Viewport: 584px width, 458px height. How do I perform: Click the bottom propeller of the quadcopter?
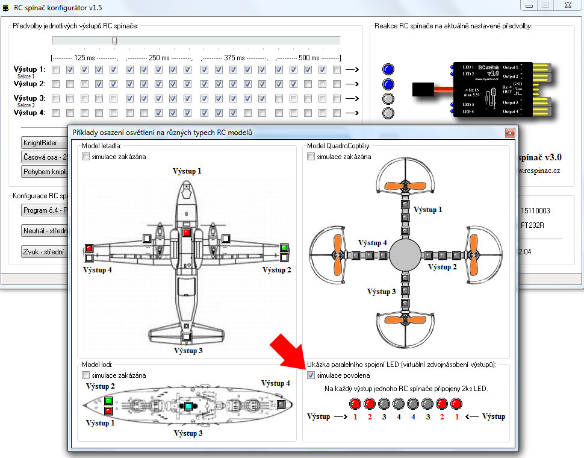coord(405,320)
